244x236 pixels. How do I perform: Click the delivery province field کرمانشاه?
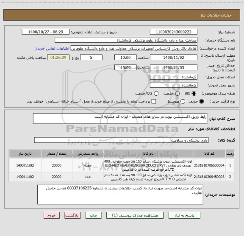[174, 77]
